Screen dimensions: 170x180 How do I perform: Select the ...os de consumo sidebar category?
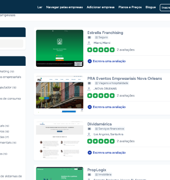click(x=10, y=98)
